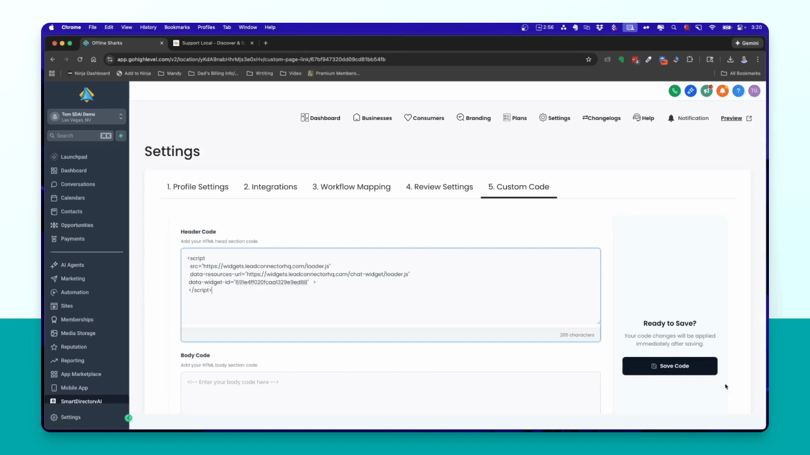The image size is (810, 455).
Task: Open the top Settings nav item
Action: [555, 118]
